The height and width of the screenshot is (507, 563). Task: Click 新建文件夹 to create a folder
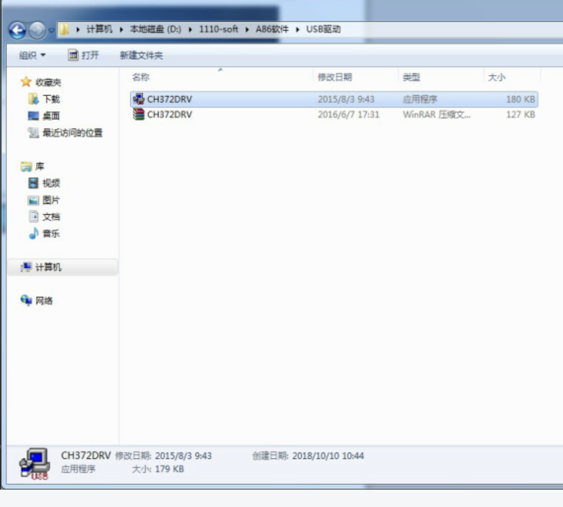[141, 55]
